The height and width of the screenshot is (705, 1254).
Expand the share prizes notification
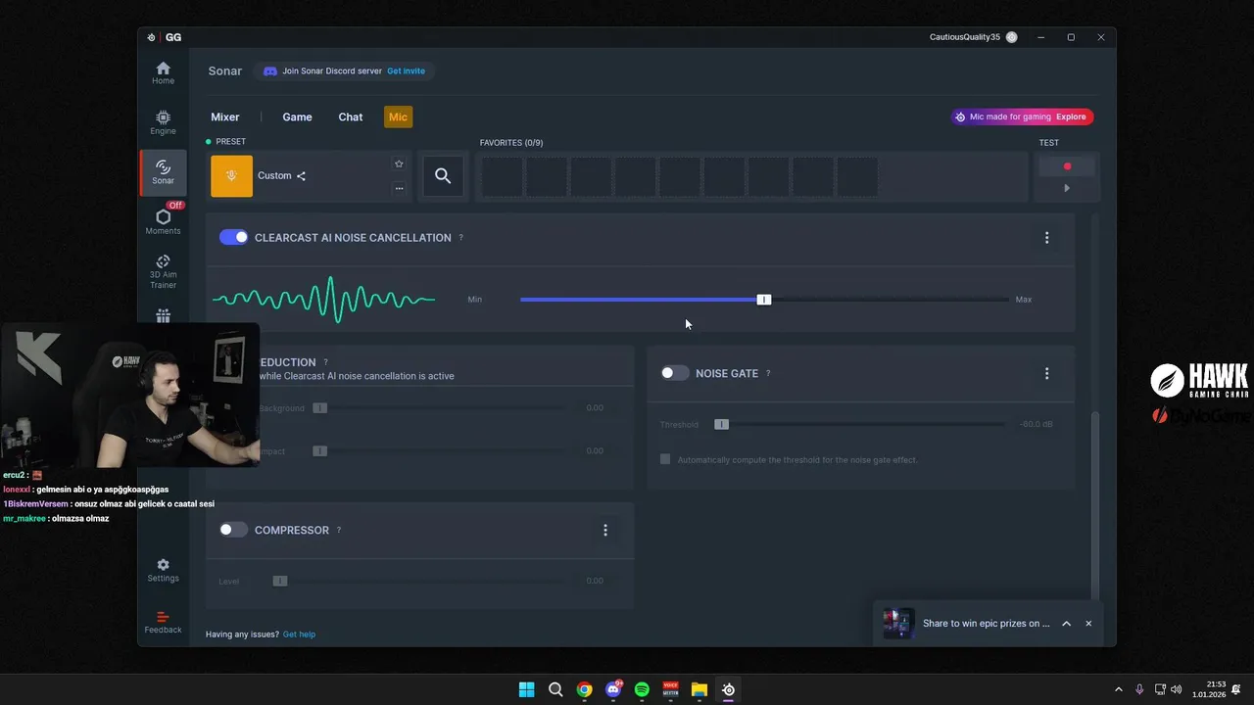coord(1066,624)
